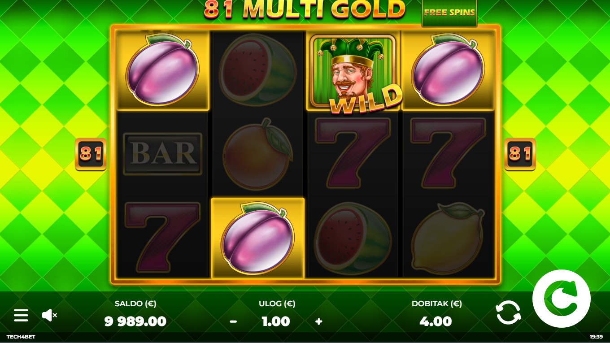Unmute sound with the speaker icon

[x=49, y=315]
